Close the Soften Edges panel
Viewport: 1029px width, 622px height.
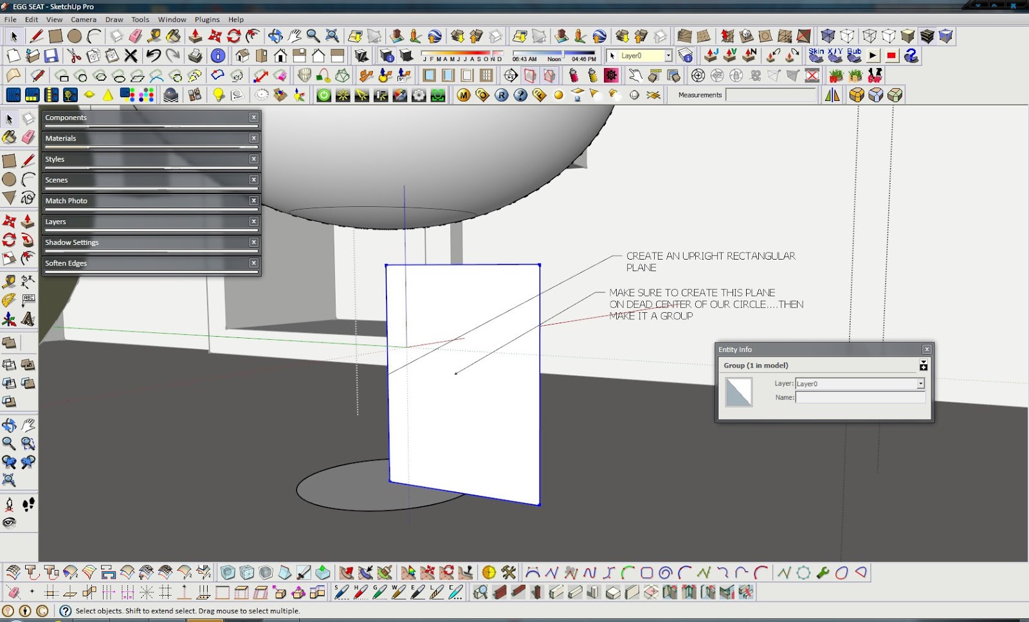pyautogui.click(x=254, y=263)
